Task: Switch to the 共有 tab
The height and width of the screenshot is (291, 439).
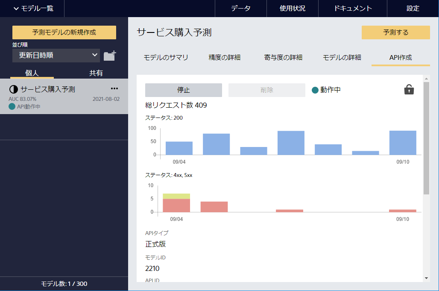Action: click(96, 73)
